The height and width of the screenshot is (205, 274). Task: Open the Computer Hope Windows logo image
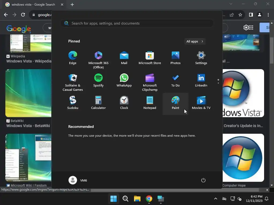point(243,158)
